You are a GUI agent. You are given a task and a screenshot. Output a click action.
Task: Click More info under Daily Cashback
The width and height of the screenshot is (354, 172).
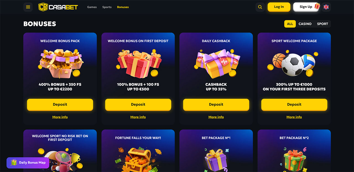coord(216,117)
